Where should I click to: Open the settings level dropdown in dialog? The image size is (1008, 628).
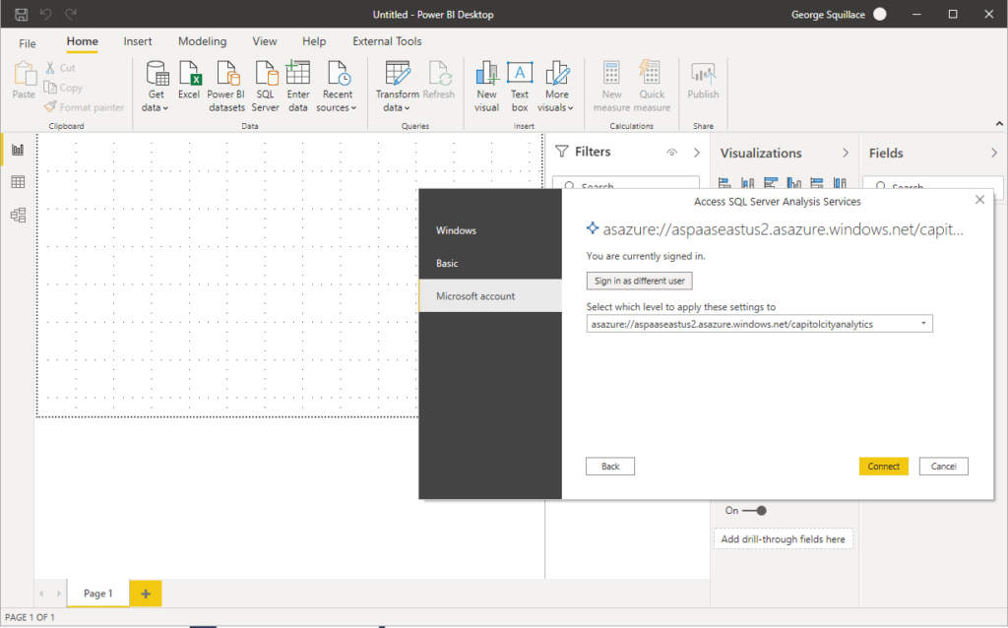(x=923, y=323)
